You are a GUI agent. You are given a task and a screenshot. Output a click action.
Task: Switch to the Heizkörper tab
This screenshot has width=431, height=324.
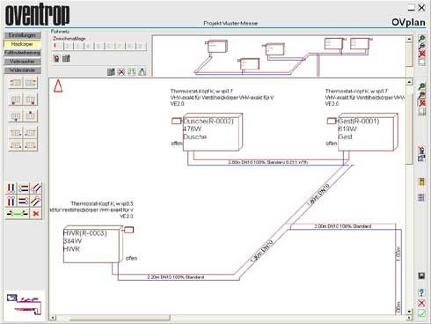click(22, 44)
